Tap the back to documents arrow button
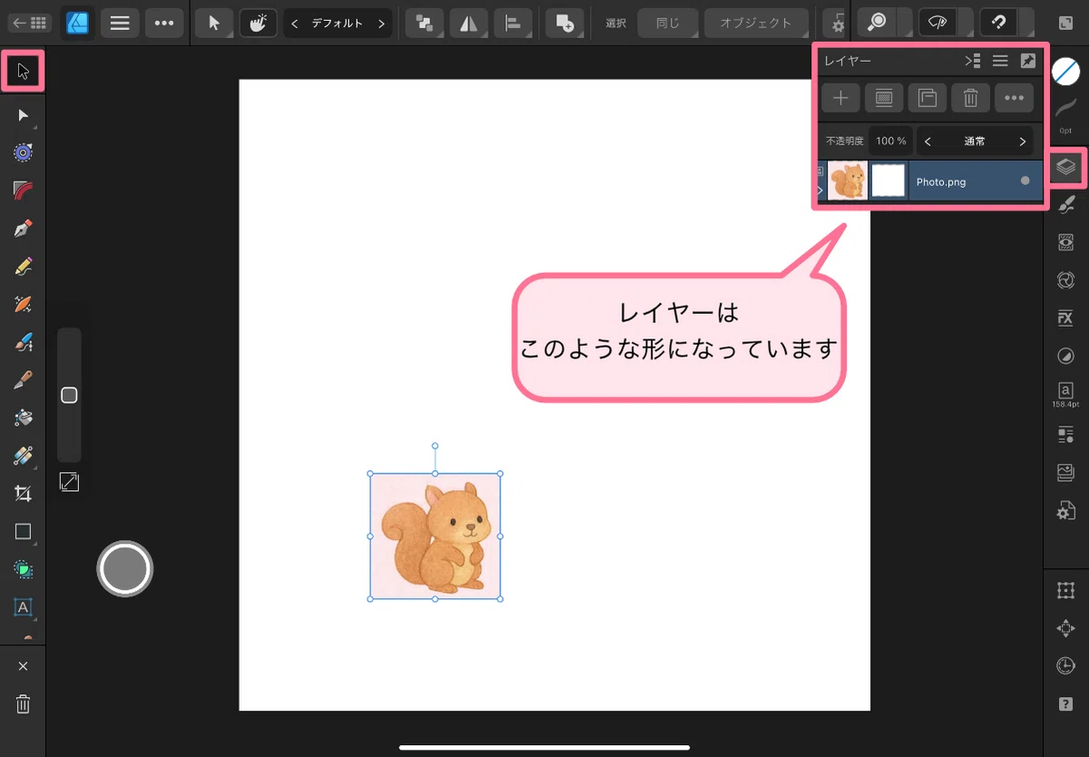1089x757 pixels. (x=30, y=23)
